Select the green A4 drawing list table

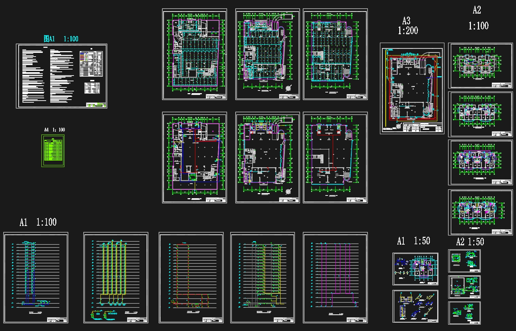53,151
